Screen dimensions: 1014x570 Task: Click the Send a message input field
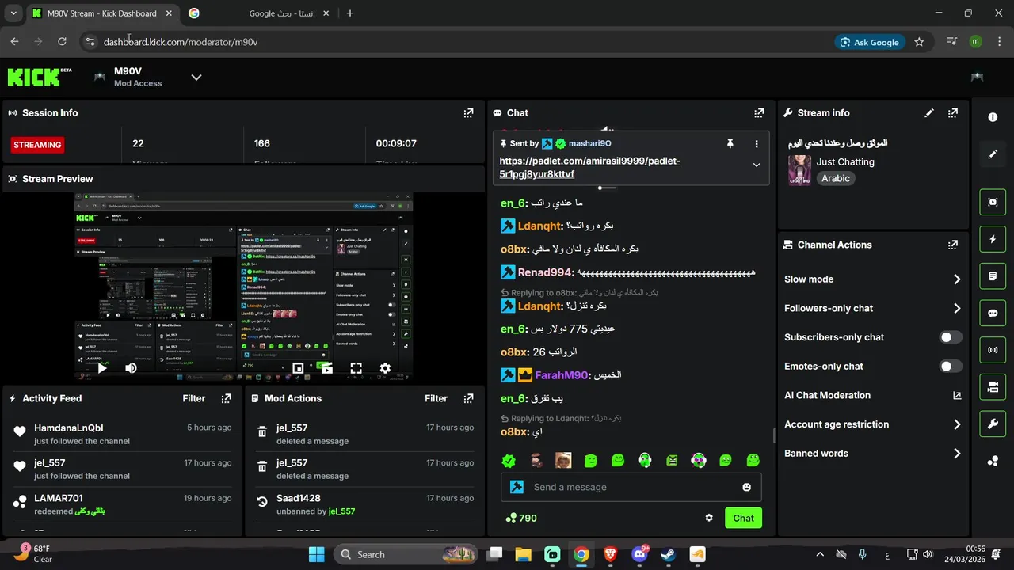[x=631, y=487]
